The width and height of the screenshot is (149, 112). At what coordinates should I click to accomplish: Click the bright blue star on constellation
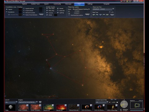(x=51, y=68)
